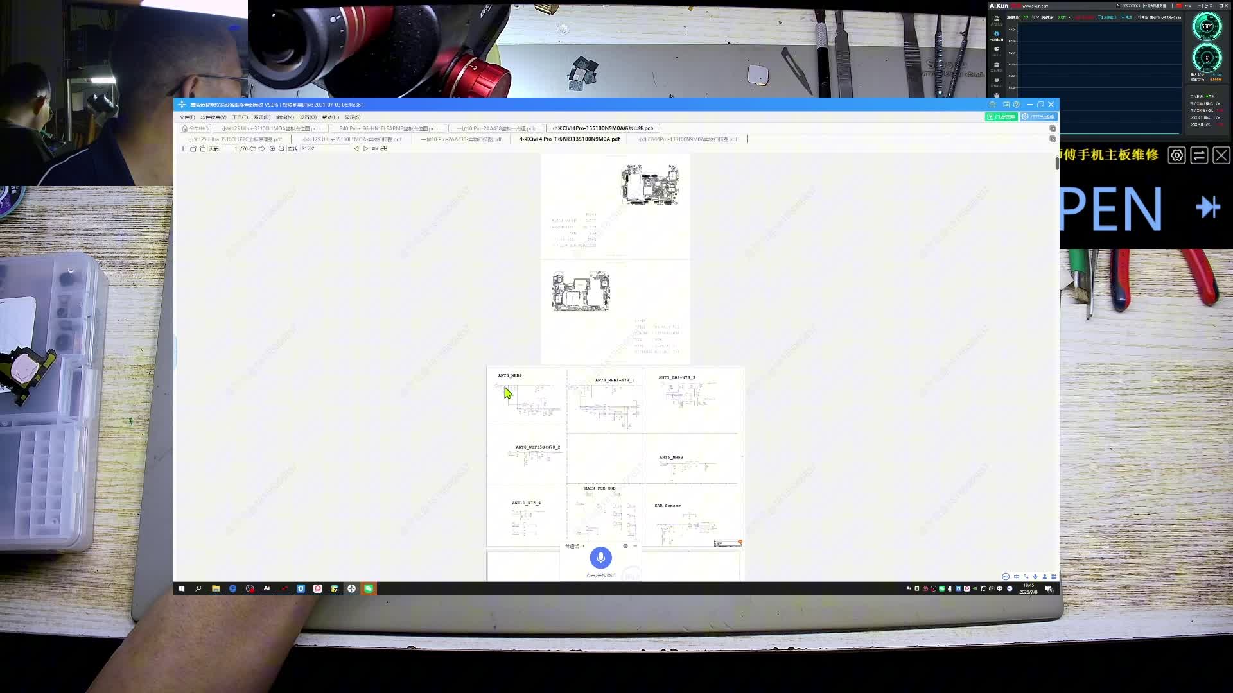Screen dimensions: 1233x693
Task: Switch to the P40 Pro+ 5G pcb tab
Action: [388, 128]
